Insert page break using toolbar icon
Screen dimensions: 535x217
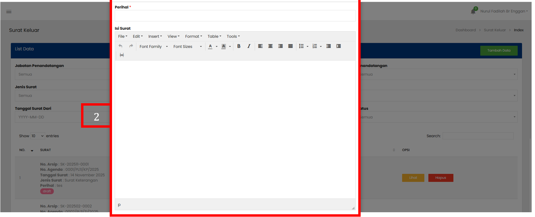pyautogui.click(x=122, y=55)
